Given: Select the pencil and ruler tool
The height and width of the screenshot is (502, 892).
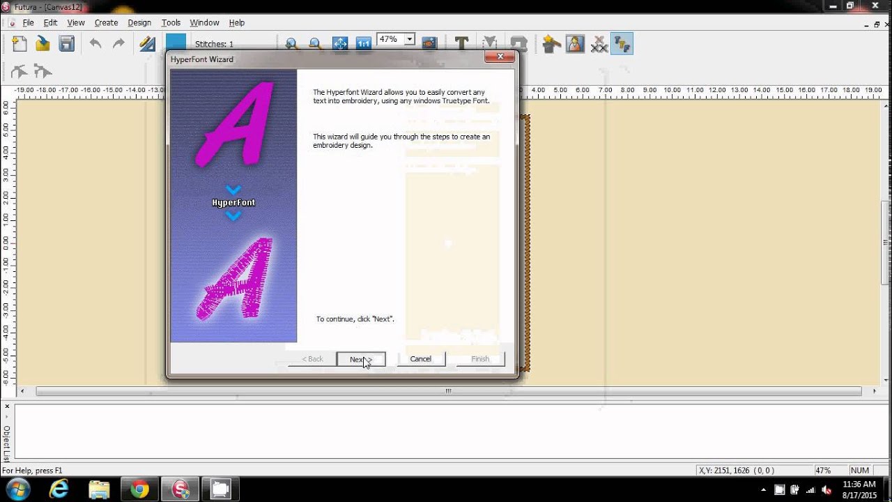Looking at the screenshot, I should [147, 44].
